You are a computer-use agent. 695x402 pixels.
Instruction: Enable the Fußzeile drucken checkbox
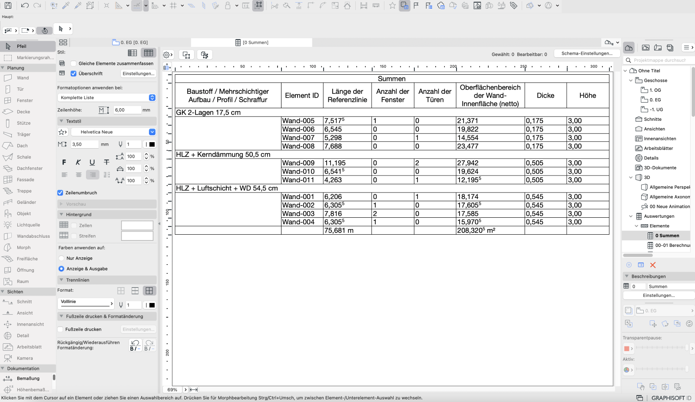click(60, 329)
